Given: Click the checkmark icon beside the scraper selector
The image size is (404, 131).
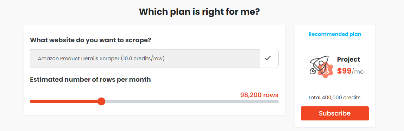Looking at the screenshot, I should coord(268,58).
